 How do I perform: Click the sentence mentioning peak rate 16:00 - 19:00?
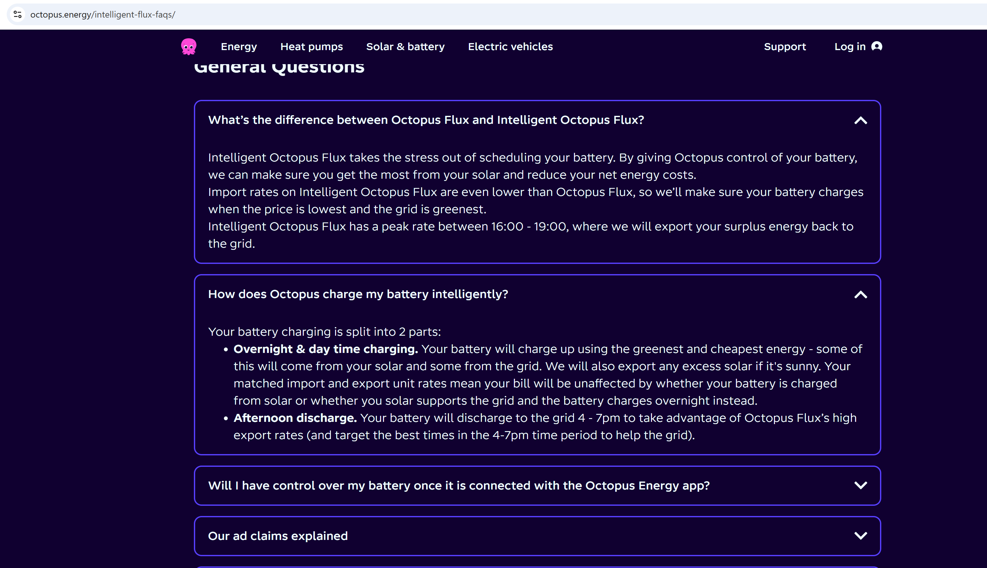click(531, 235)
